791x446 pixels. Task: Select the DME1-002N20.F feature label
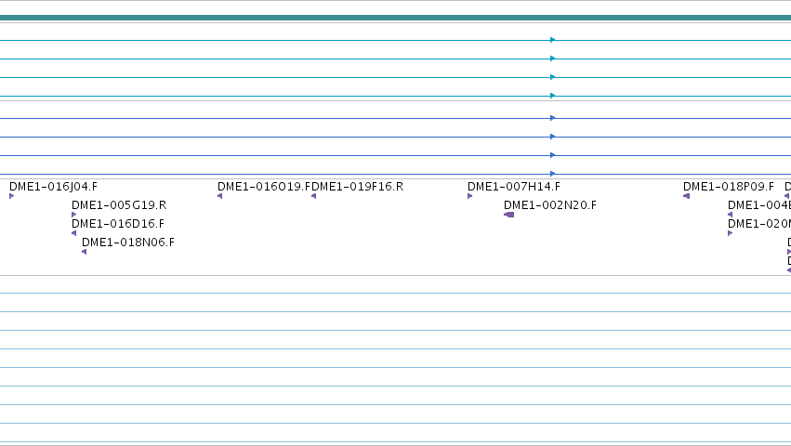tap(550, 205)
